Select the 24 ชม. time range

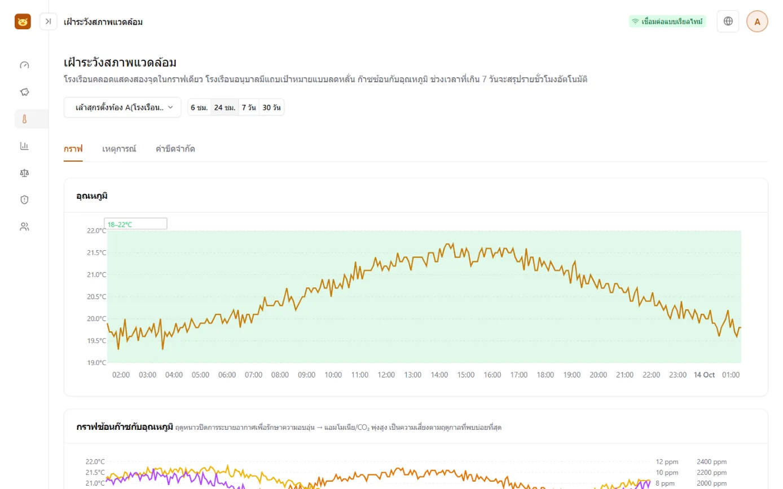225,107
